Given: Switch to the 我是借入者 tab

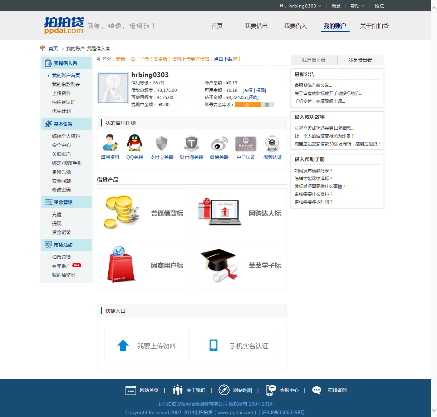Looking at the screenshot, I should point(314,60).
